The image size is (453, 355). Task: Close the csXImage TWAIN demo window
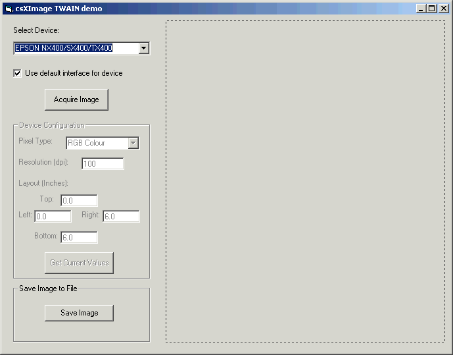tap(443, 9)
